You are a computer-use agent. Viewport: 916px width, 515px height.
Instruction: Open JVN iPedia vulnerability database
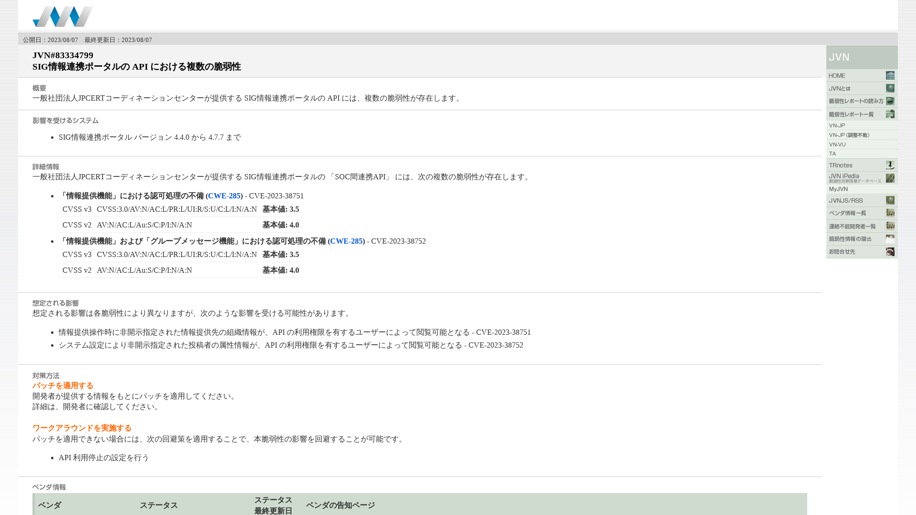862,178
